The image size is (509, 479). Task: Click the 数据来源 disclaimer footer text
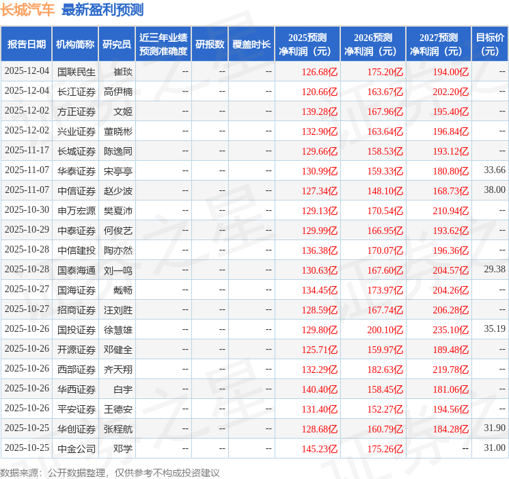pos(110,472)
